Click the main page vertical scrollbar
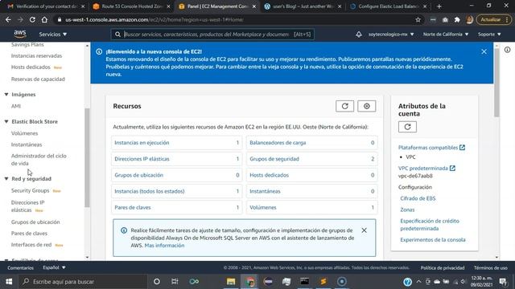The image size is (515, 289). [x=496, y=82]
